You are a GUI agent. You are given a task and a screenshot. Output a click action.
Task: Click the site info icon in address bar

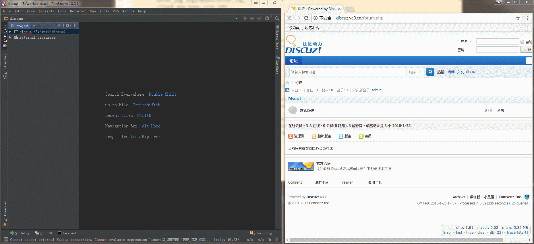pyautogui.click(x=316, y=18)
